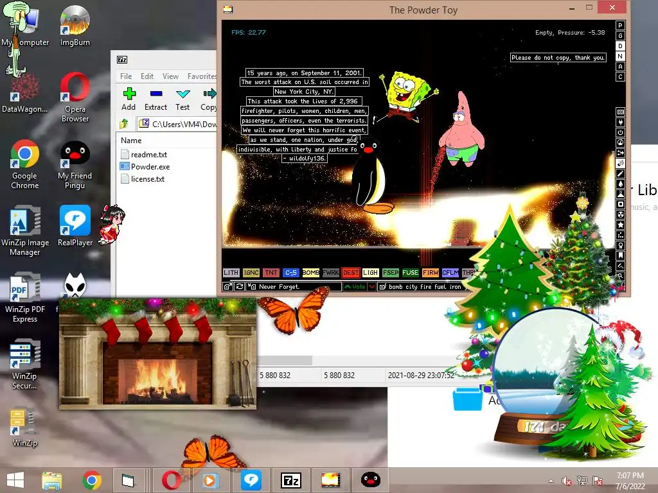This screenshot has height=493, width=658.
Task: Click reload simulation icon
Action: [x=240, y=287]
